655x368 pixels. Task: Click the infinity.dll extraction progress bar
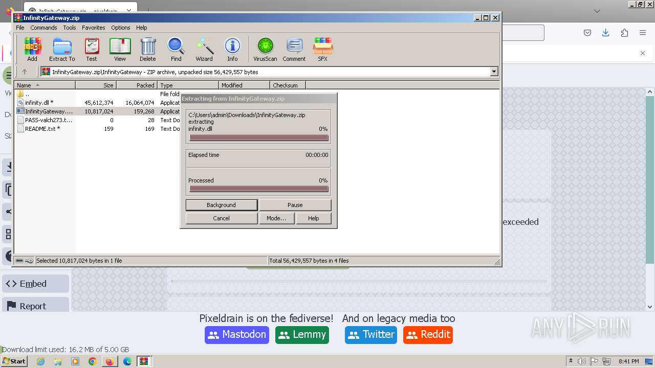[x=258, y=137]
